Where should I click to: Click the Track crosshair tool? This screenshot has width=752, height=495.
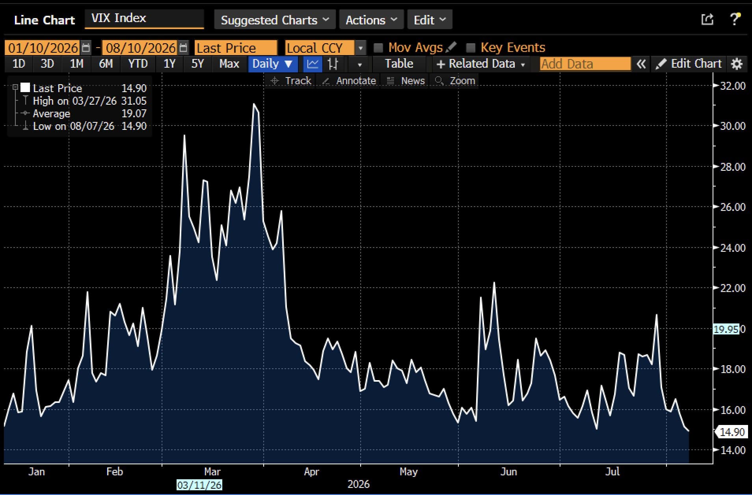(x=291, y=81)
